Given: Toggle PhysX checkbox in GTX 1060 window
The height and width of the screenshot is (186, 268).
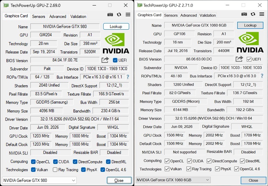Looking at the screenshot, I should [217, 169].
